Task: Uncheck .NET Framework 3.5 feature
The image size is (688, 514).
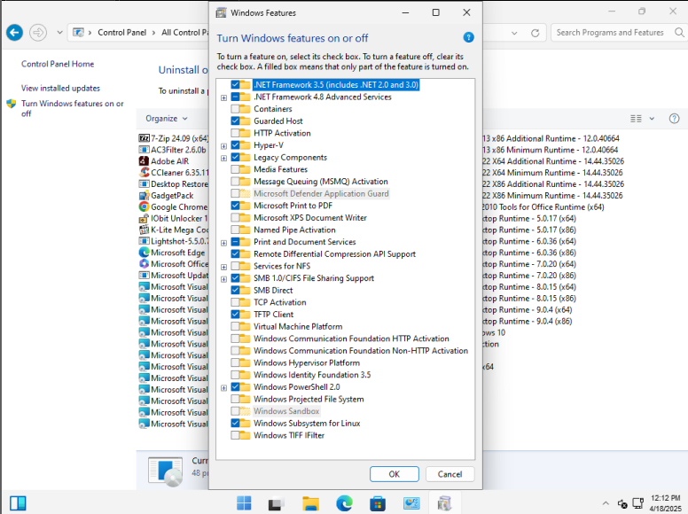Action: [235, 85]
